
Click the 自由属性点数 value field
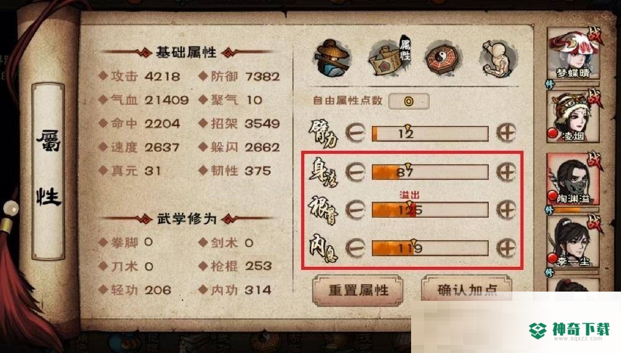(x=409, y=101)
